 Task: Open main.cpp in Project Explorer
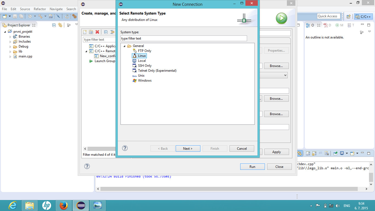tap(25, 56)
